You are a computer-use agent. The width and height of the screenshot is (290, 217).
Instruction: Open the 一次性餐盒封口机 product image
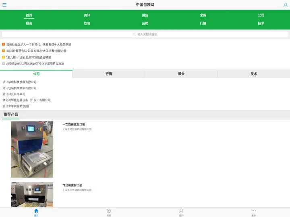32,149
